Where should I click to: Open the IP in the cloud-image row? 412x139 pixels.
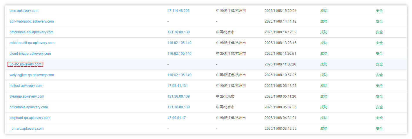179,54
